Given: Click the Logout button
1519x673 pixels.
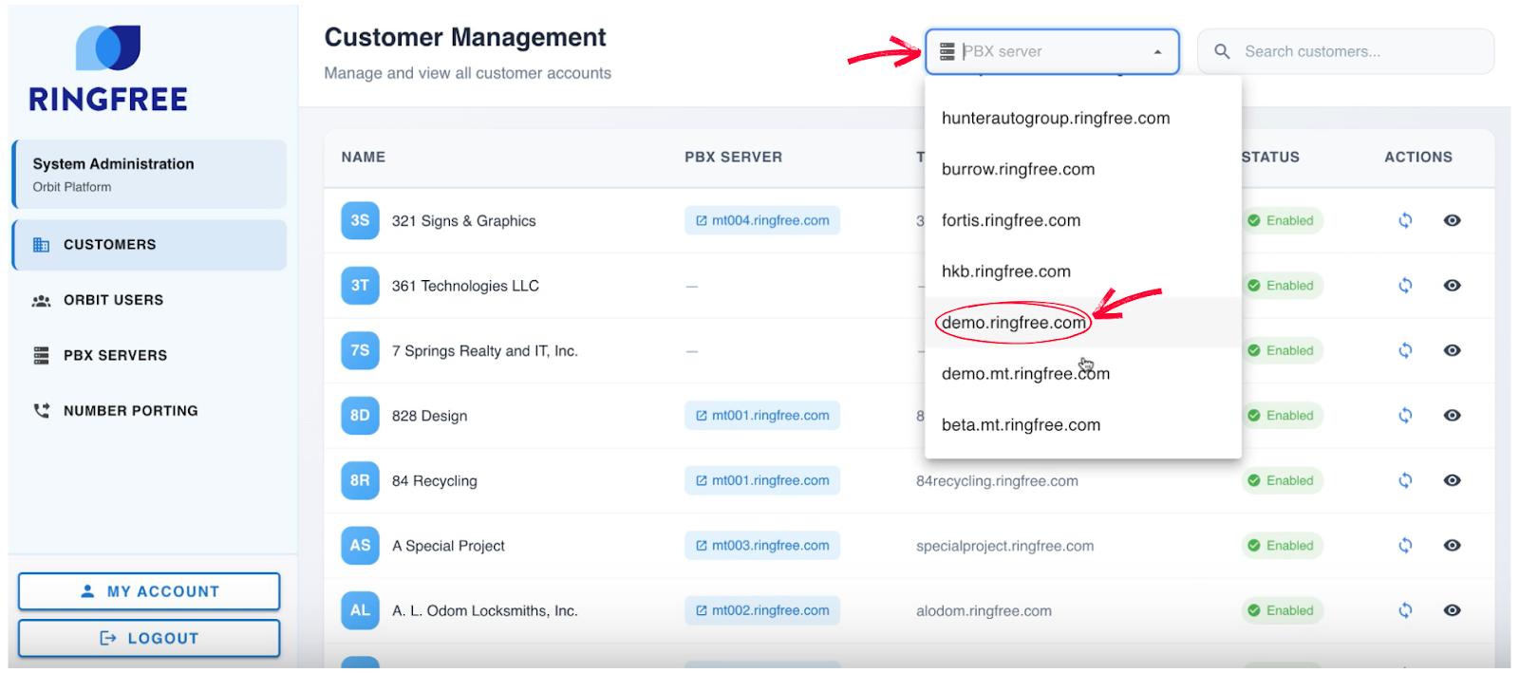Looking at the screenshot, I should click(149, 638).
